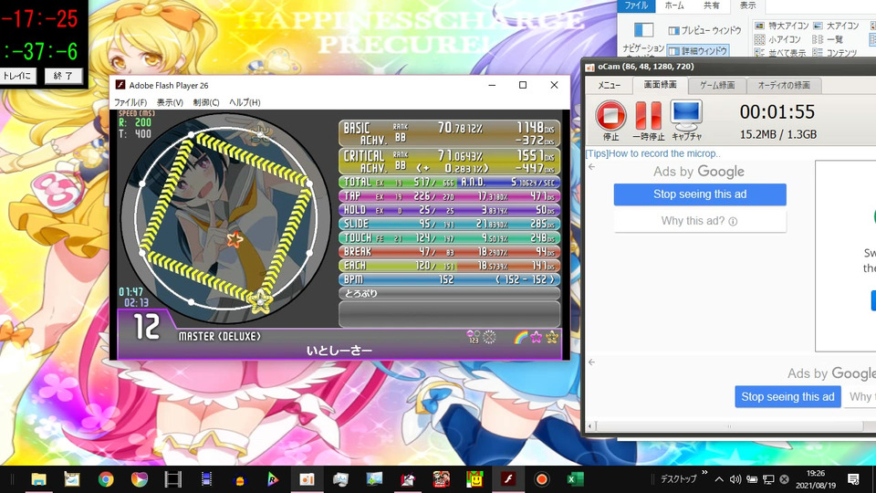Click the upper blue 'Stop seeing this ad' button
The height and width of the screenshot is (493, 876).
(700, 194)
